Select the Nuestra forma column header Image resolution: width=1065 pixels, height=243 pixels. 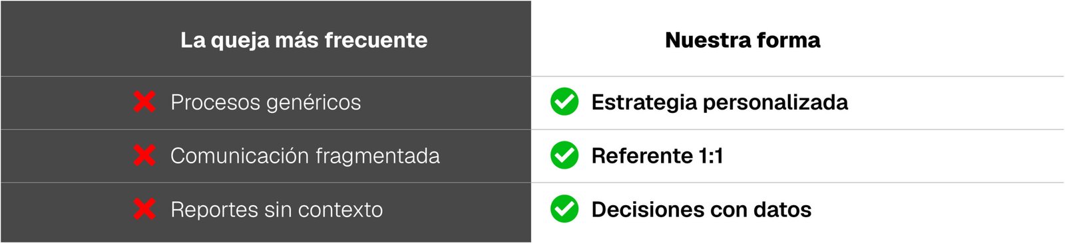pyautogui.click(x=742, y=40)
